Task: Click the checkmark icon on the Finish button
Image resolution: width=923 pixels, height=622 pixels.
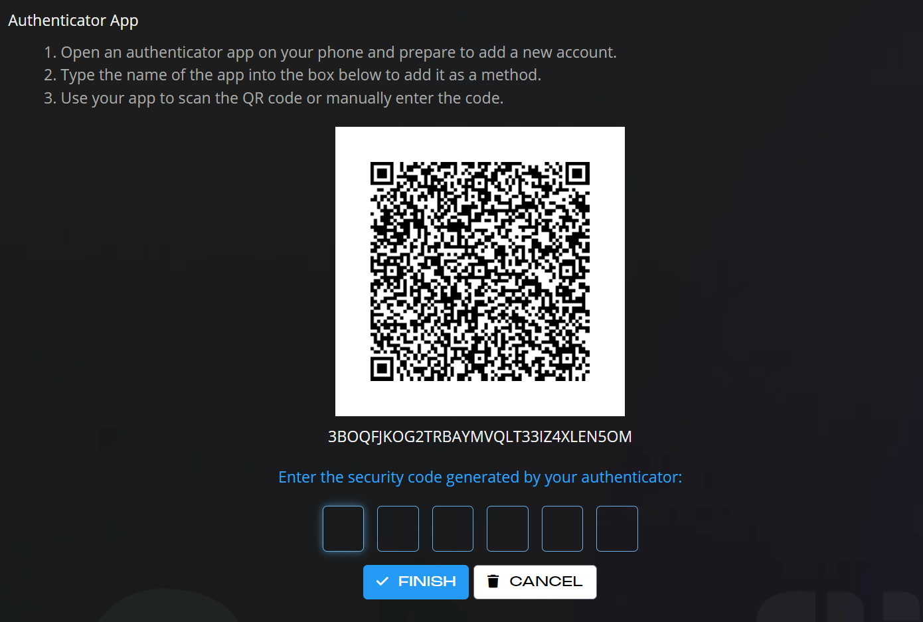Action: [x=382, y=582]
